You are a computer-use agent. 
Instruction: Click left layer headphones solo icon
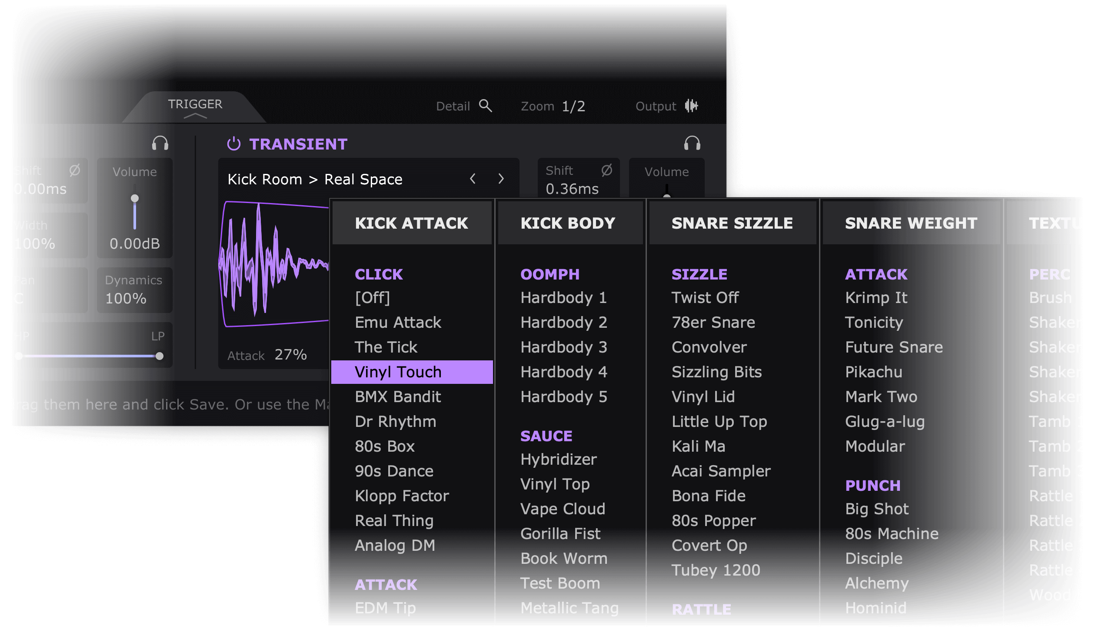pos(160,143)
